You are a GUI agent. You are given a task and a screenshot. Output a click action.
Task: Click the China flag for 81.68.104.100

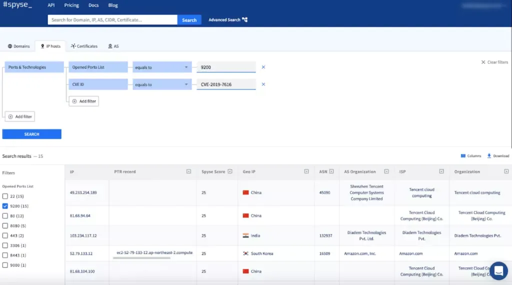coord(245,271)
